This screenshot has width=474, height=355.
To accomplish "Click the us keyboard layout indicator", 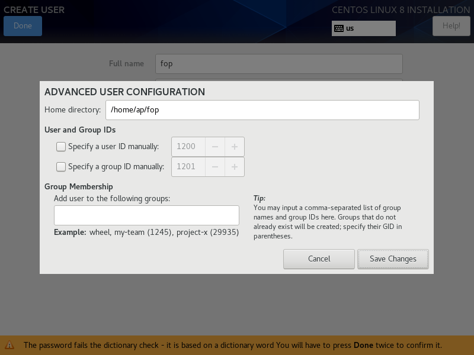I will (363, 28).
